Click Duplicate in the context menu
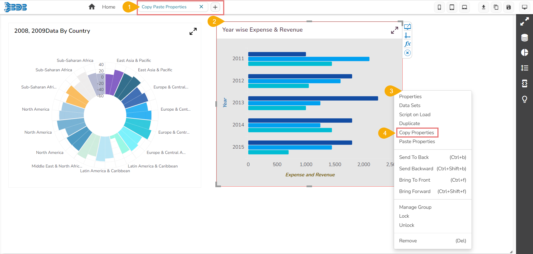Screen dimensions: 533x254 click(409, 123)
